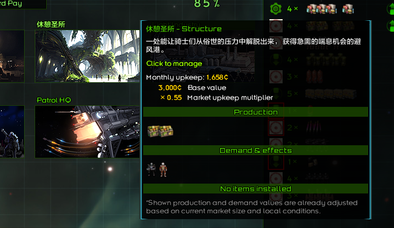The image size is (394, 228).
Task: Click the dimmed down-arrow icon in the 5× row
Action: pyautogui.click(x=276, y=94)
